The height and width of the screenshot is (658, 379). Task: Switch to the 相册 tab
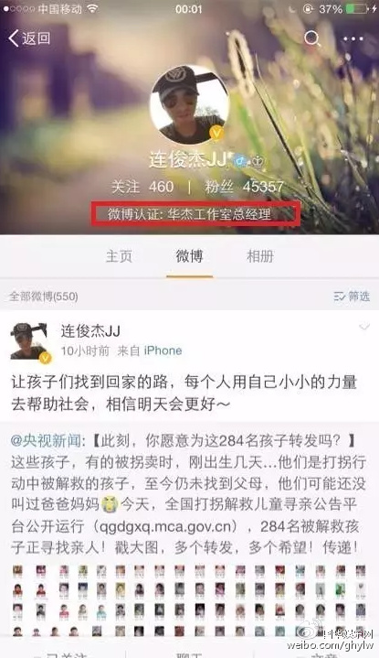260,256
